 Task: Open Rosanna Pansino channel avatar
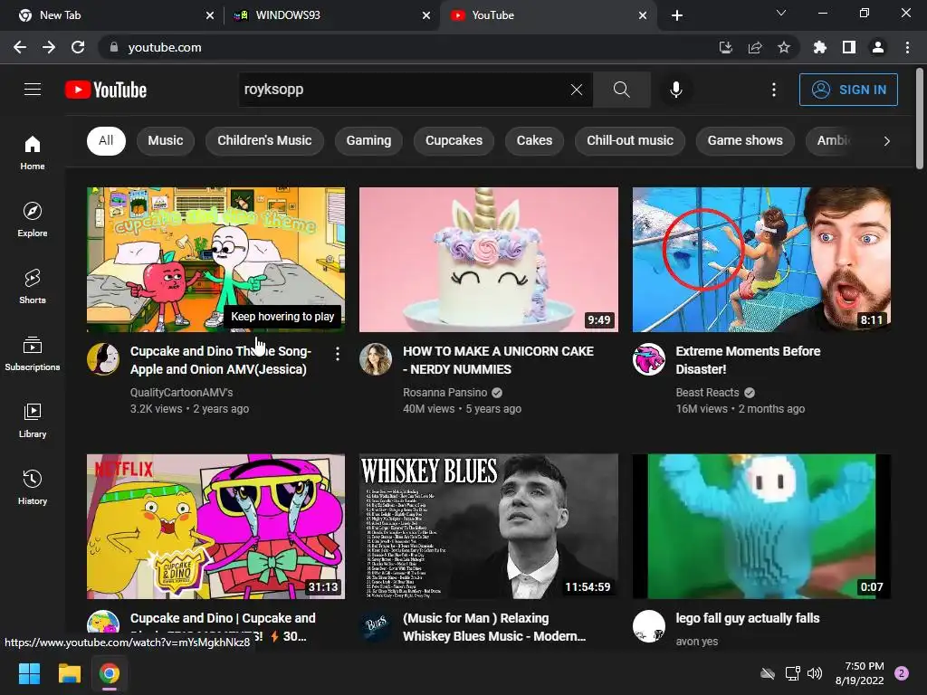click(x=376, y=358)
